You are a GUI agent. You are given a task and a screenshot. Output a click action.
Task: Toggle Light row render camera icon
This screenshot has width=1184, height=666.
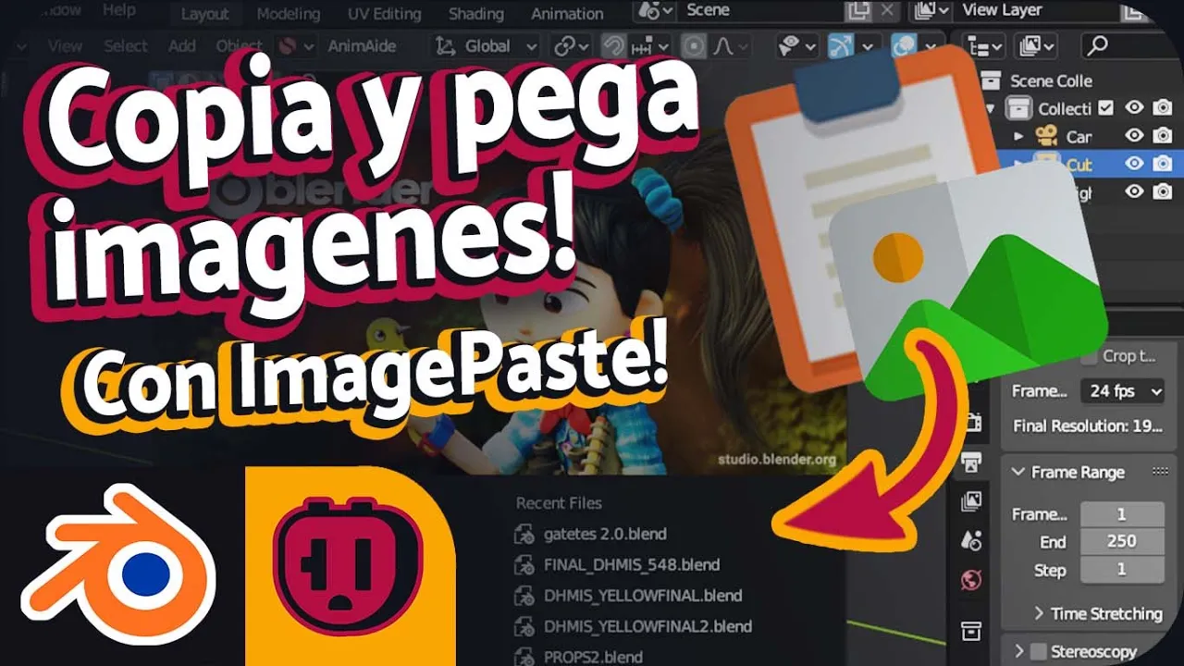pos(1163,191)
